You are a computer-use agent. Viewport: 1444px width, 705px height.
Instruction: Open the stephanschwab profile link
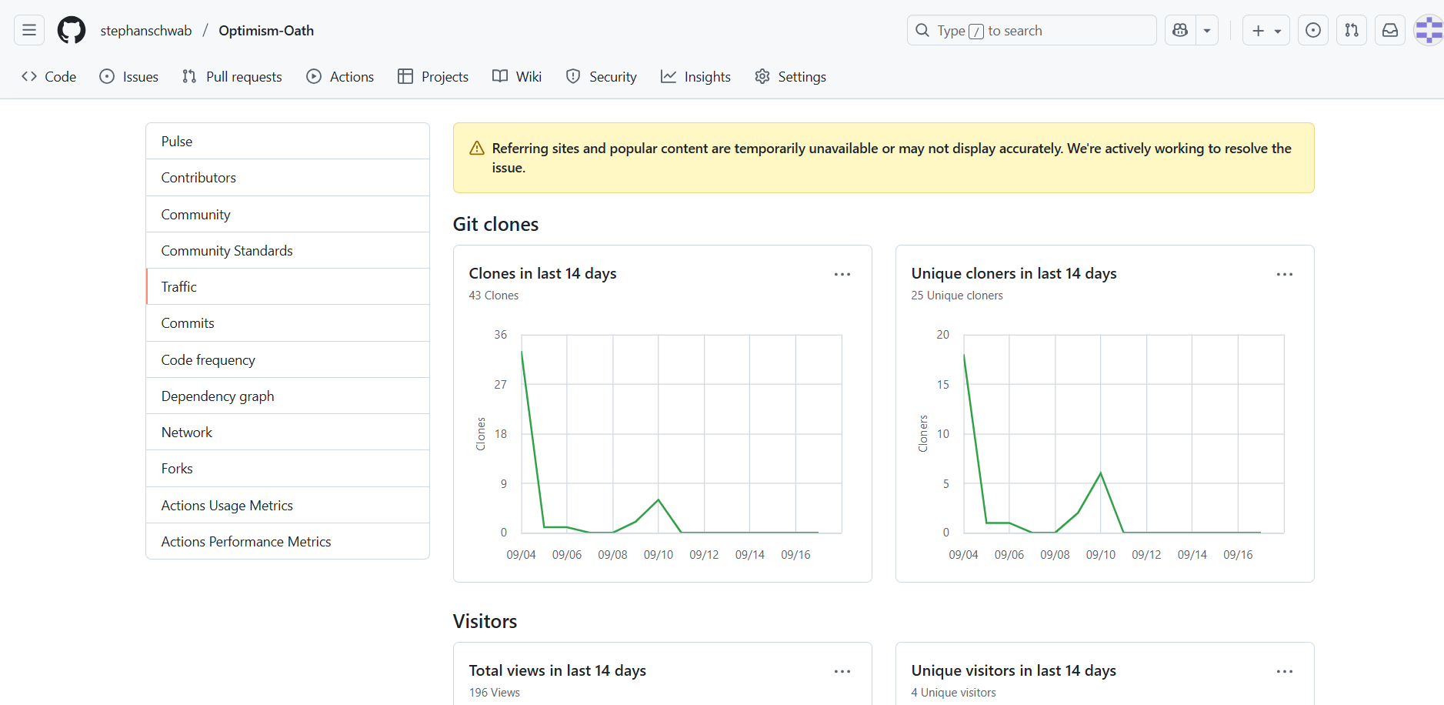click(x=146, y=31)
